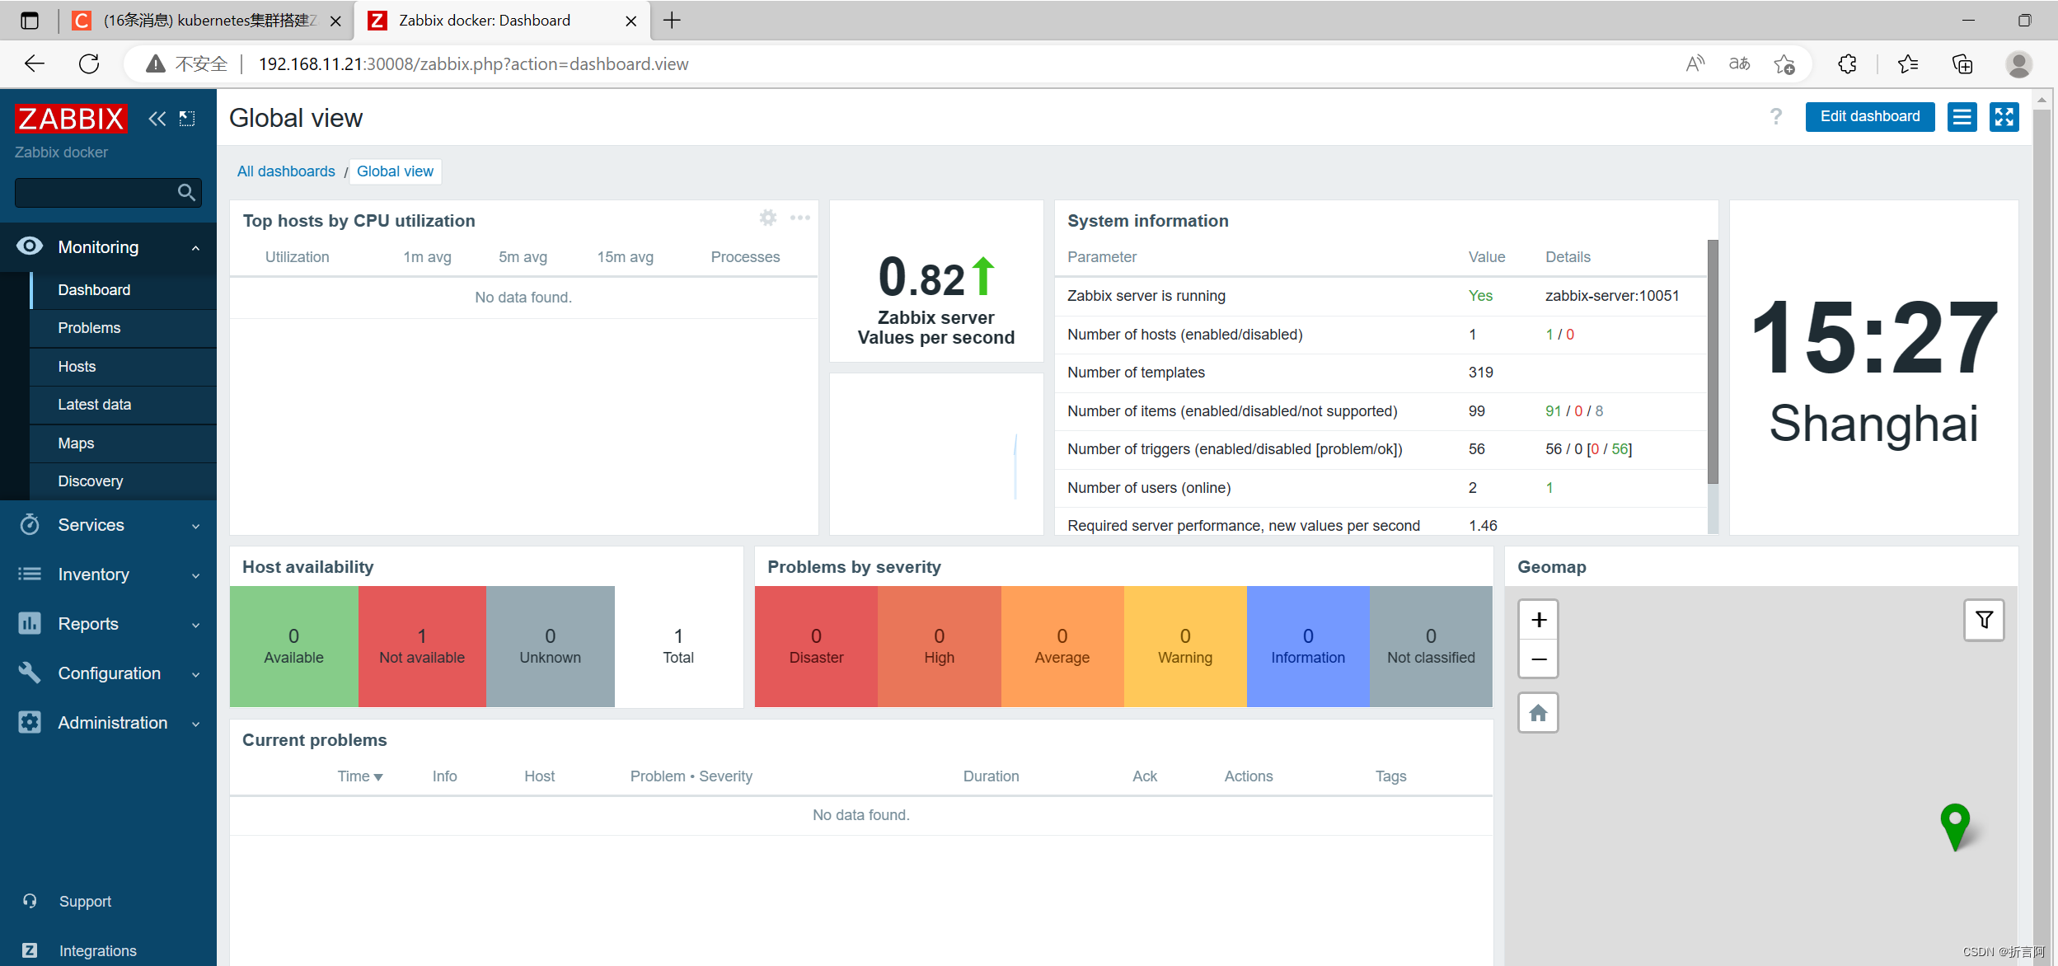
Task: Enter kiosk mode with fullscreen icon
Action: [x=2004, y=117]
